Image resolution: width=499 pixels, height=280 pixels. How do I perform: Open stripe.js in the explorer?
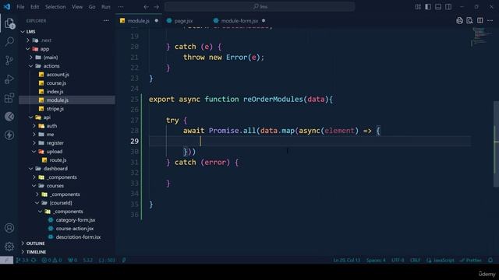55,109
